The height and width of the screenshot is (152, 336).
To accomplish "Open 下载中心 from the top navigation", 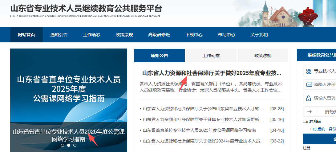I will [194, 35].
